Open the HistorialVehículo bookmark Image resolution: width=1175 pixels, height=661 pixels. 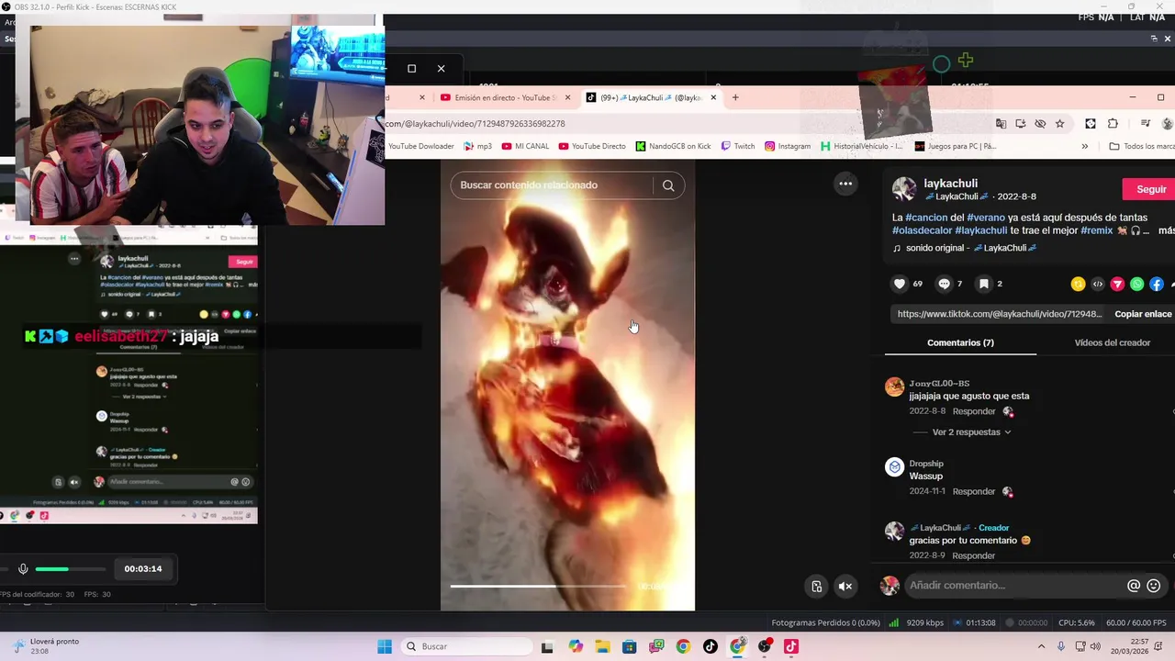click(x=862, y=146)
